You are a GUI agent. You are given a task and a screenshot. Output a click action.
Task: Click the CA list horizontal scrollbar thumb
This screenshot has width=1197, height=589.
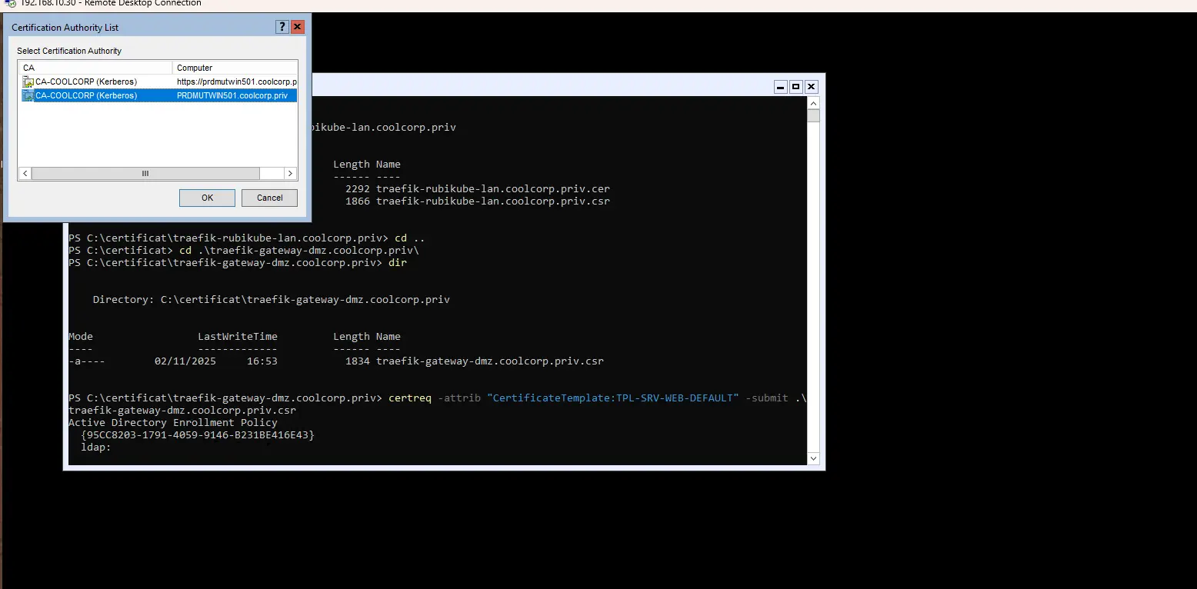[145, 174]
